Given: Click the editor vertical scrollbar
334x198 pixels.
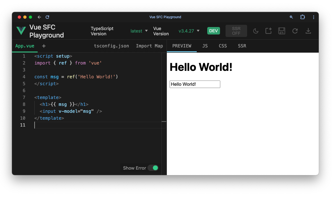Looking at the screenshot, I should (164, 114).
